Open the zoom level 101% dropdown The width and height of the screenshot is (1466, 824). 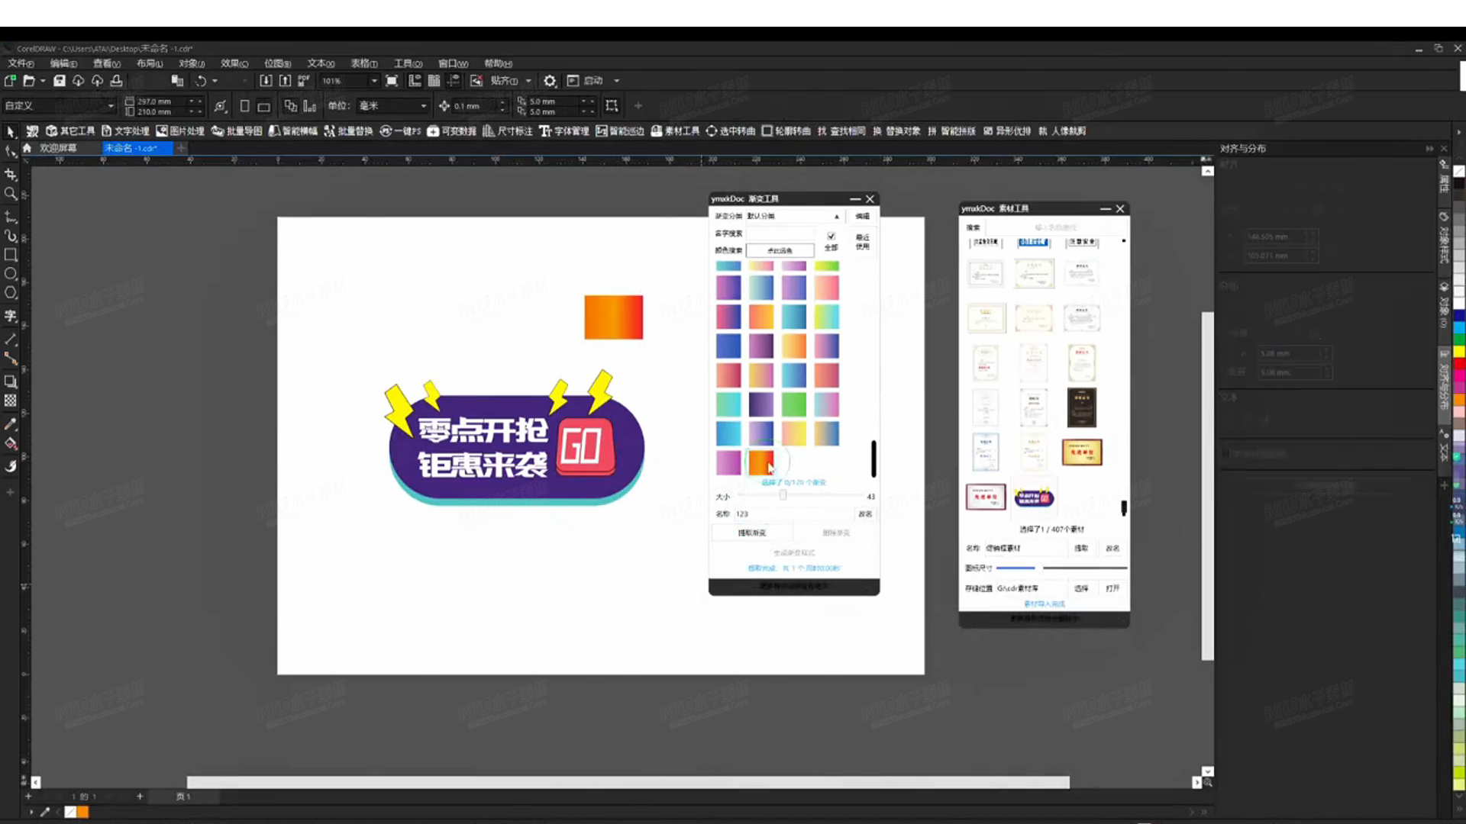[x=373, y=80]
